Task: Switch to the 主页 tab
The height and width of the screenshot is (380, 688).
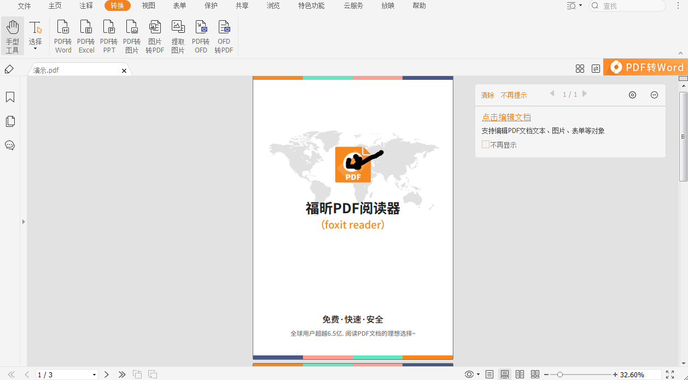Action: (x=55, y=6)
